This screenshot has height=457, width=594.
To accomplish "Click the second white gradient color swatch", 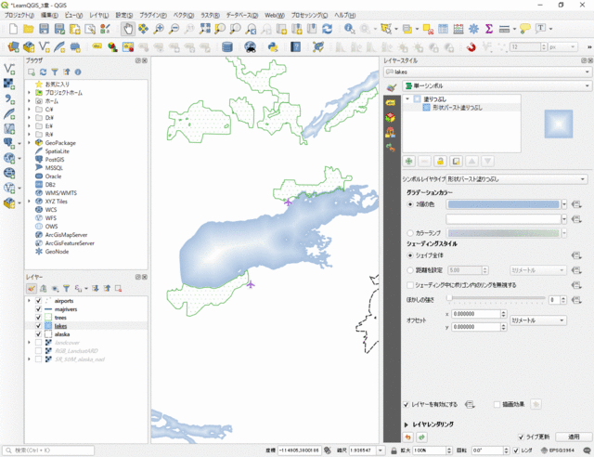I will (504, 219).
